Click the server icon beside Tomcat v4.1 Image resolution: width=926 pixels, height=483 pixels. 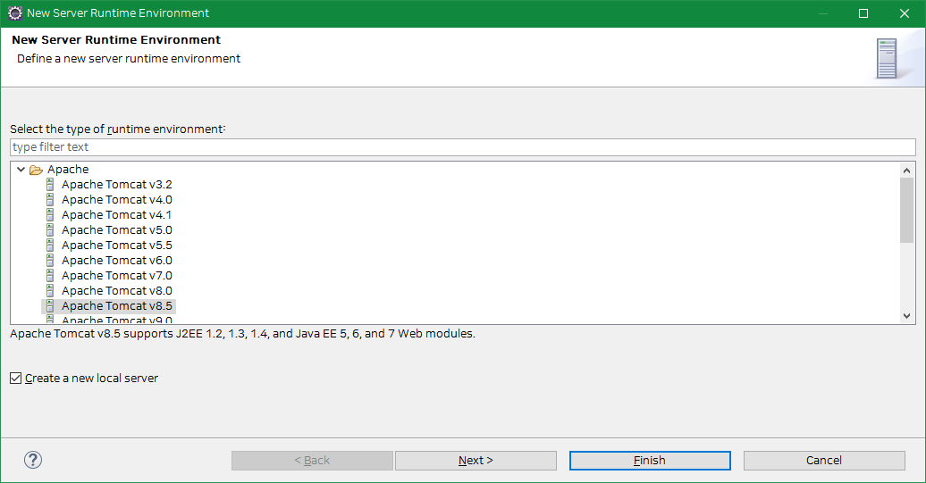[50, 215]
